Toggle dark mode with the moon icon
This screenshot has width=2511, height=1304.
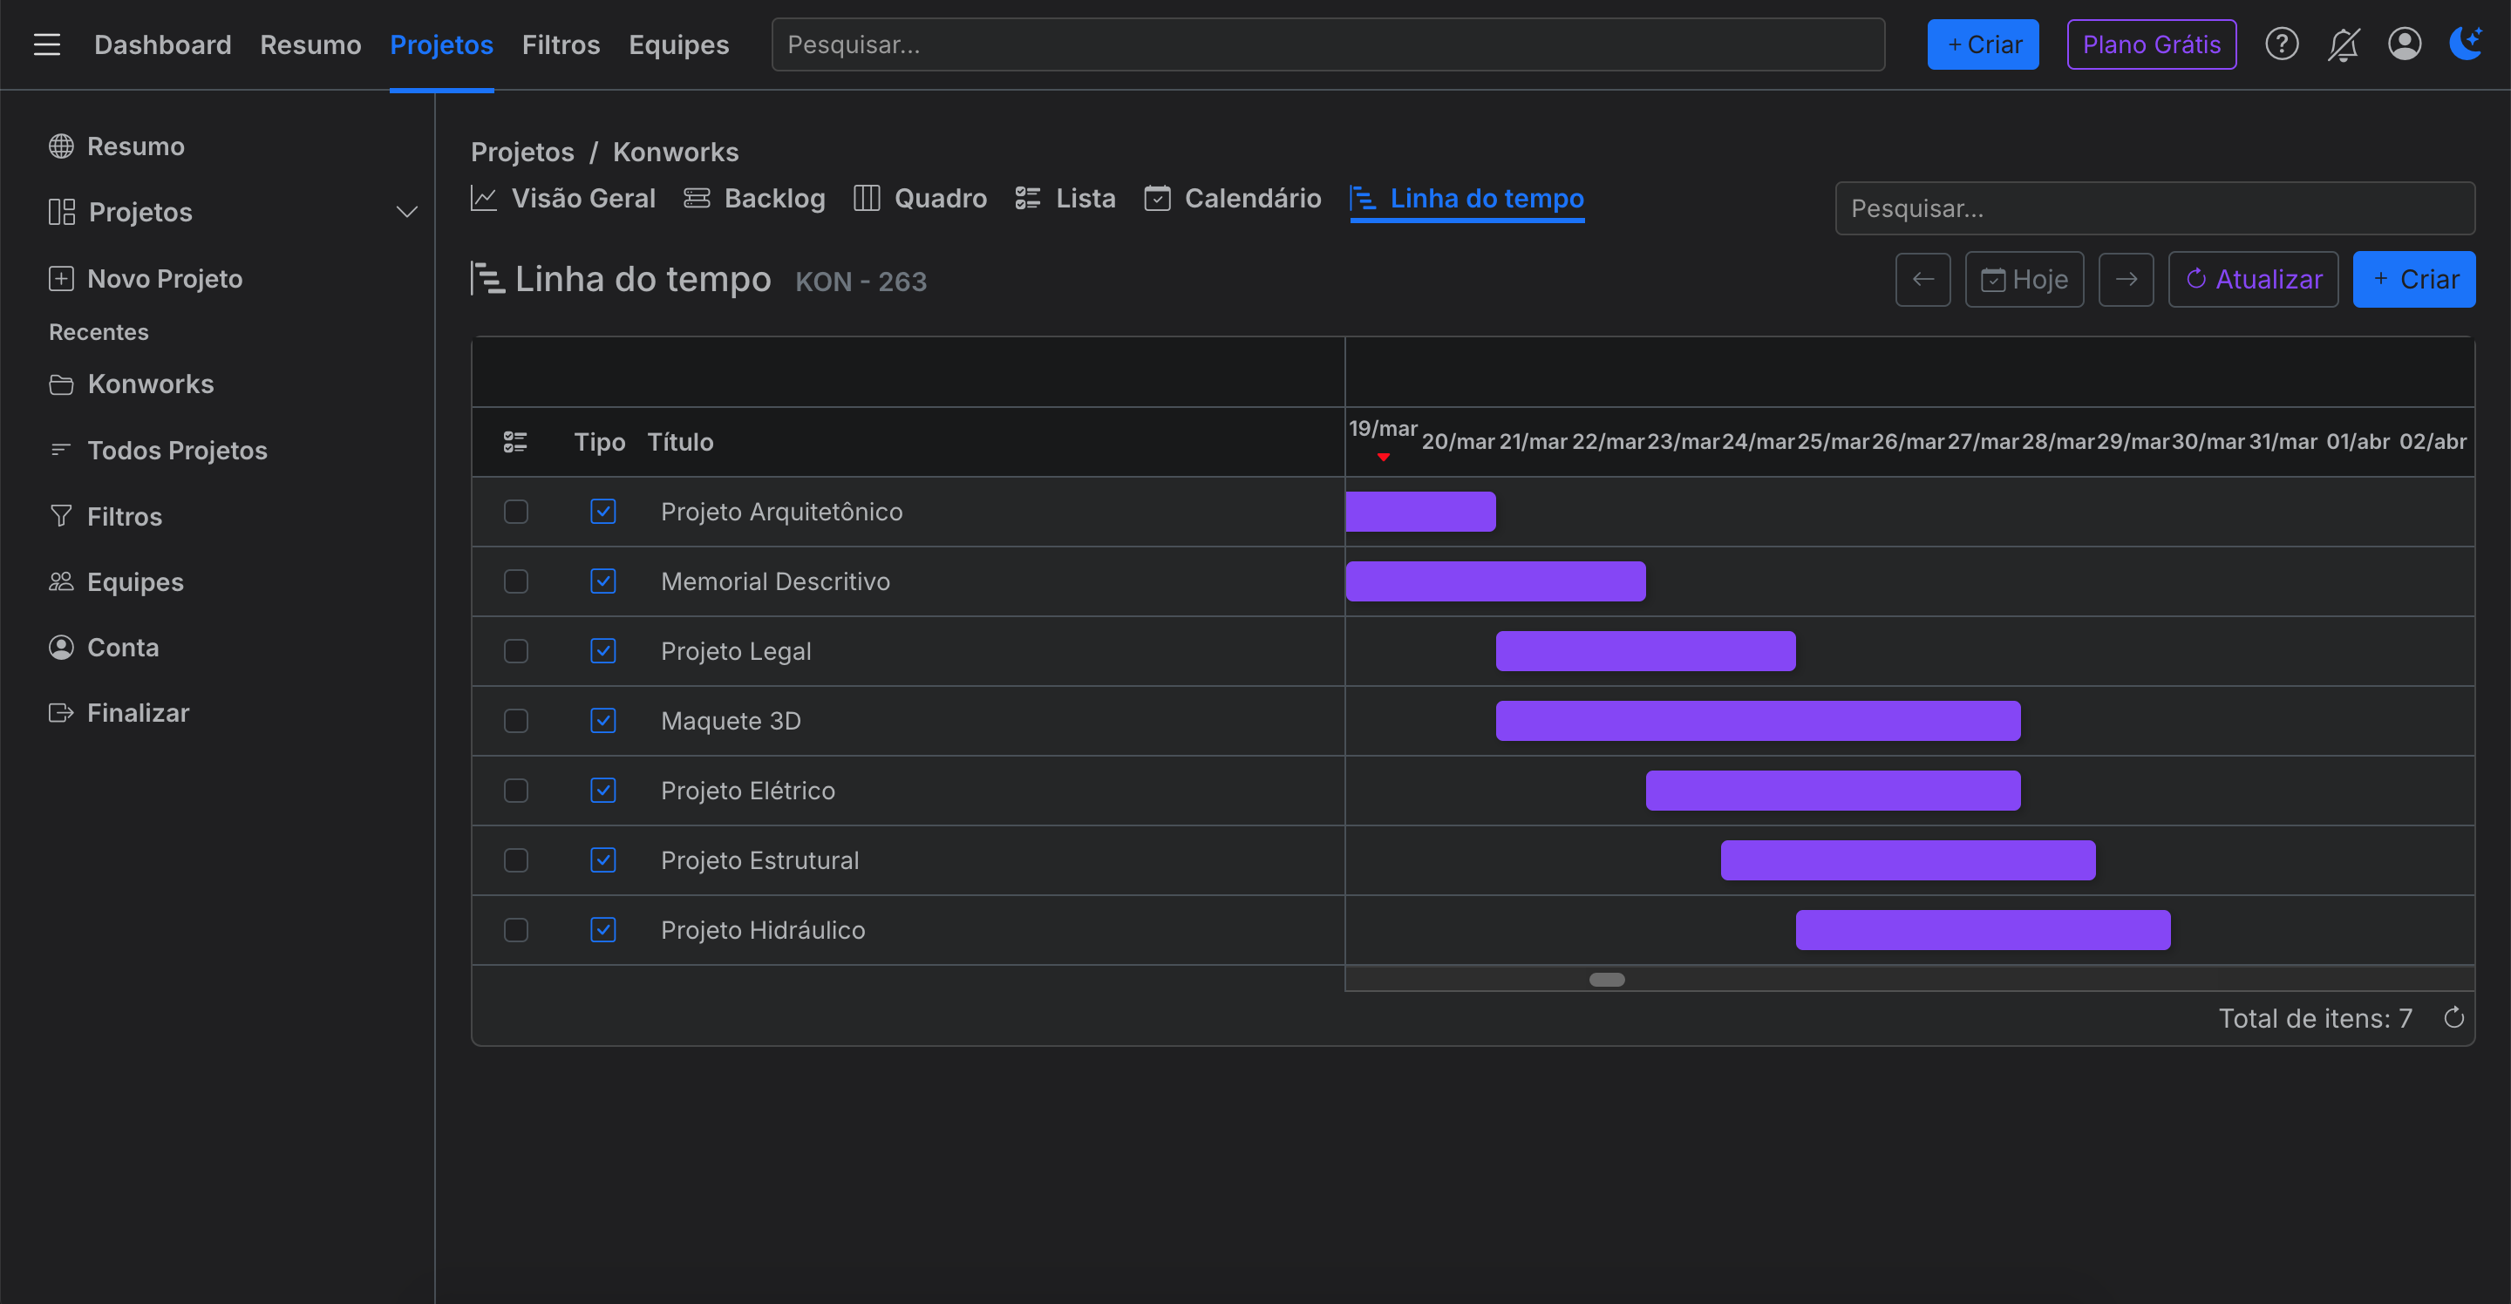point(2467,44)
